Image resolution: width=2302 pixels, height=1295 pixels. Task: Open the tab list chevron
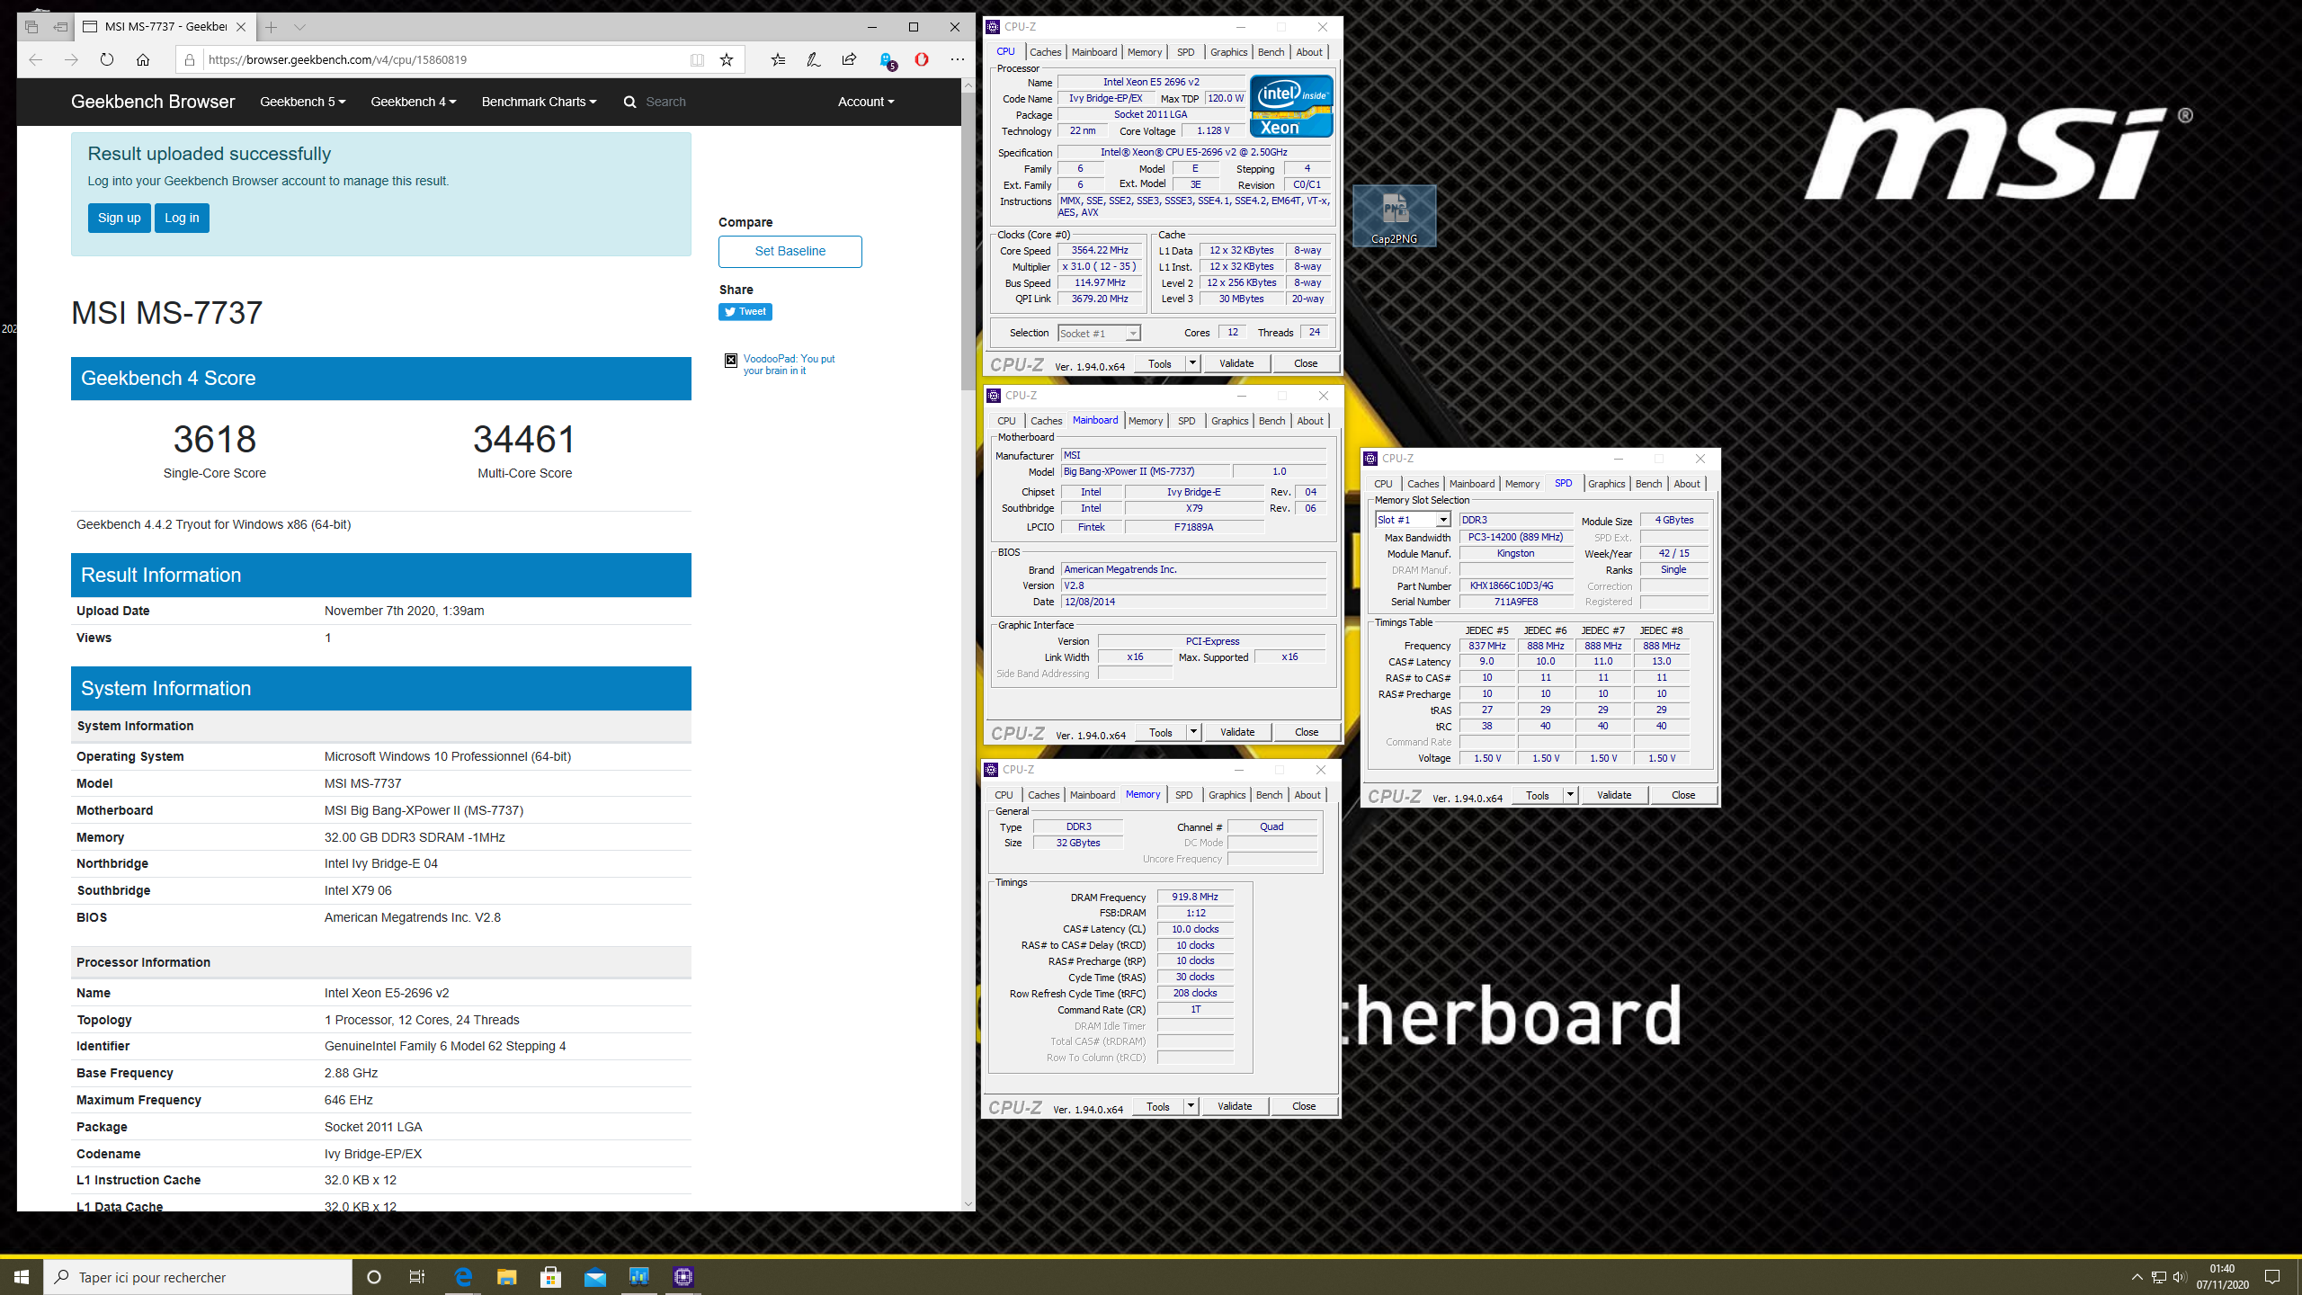click(300, 27)
